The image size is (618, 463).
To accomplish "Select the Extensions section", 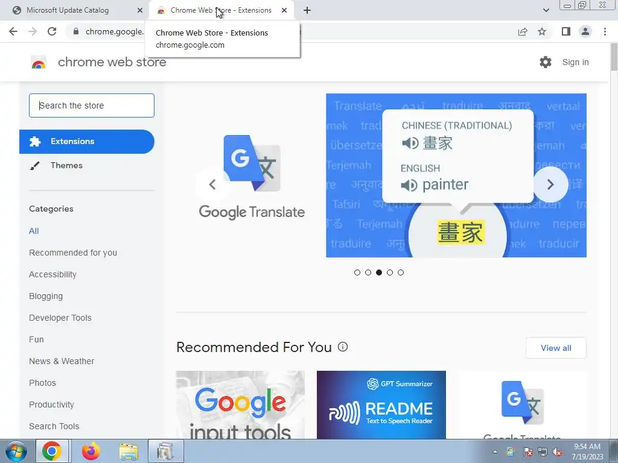I will (87, 142).
